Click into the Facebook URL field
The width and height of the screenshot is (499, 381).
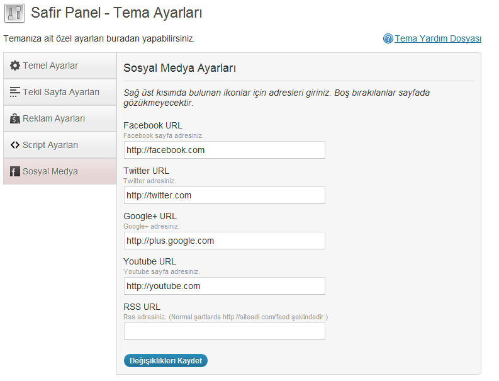(x=225, y=150)
